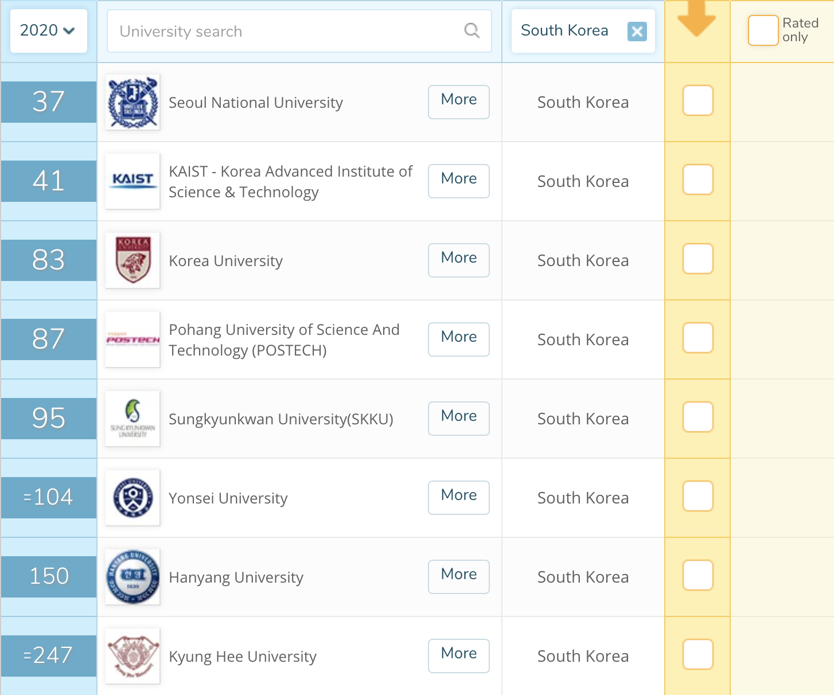This screenshot has height=695, width=834.
Task: Tick compare checkbox for KAIST
Action: [x=698, y=179]
